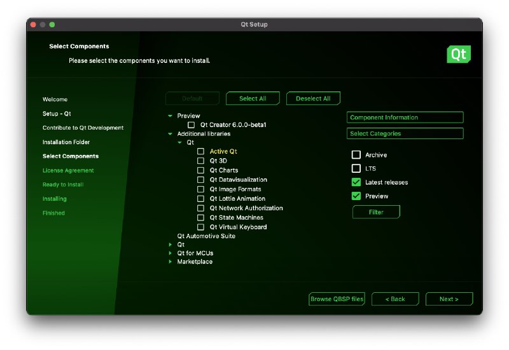
Task: Uncheck the Latest releases checkbox
Action: pyautogui.click(x=356, y=182)
